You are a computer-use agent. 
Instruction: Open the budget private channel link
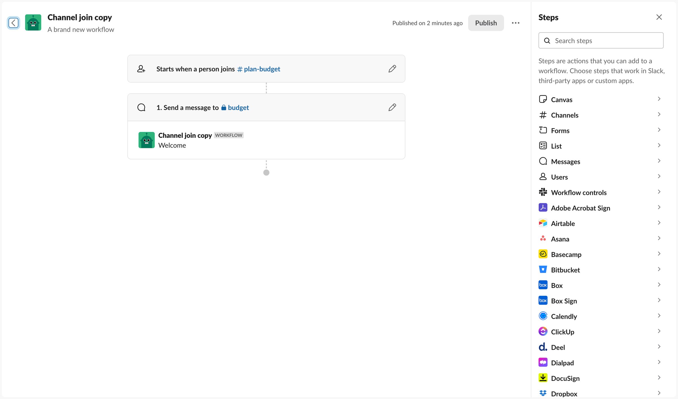235,107
